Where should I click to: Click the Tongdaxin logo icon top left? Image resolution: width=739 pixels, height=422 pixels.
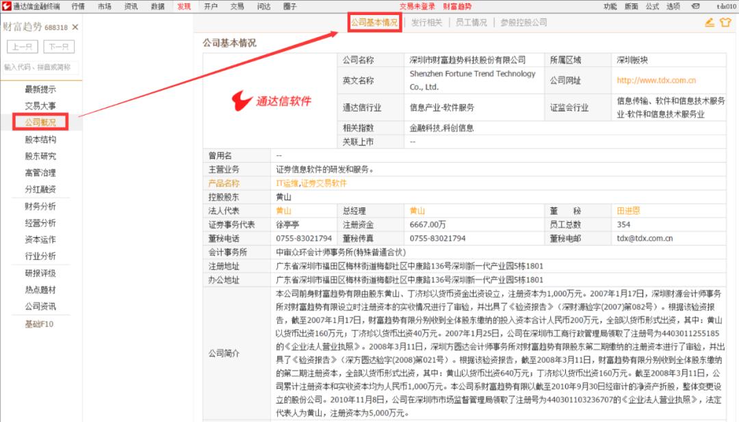pyautogui.click(x=5, y=6)
